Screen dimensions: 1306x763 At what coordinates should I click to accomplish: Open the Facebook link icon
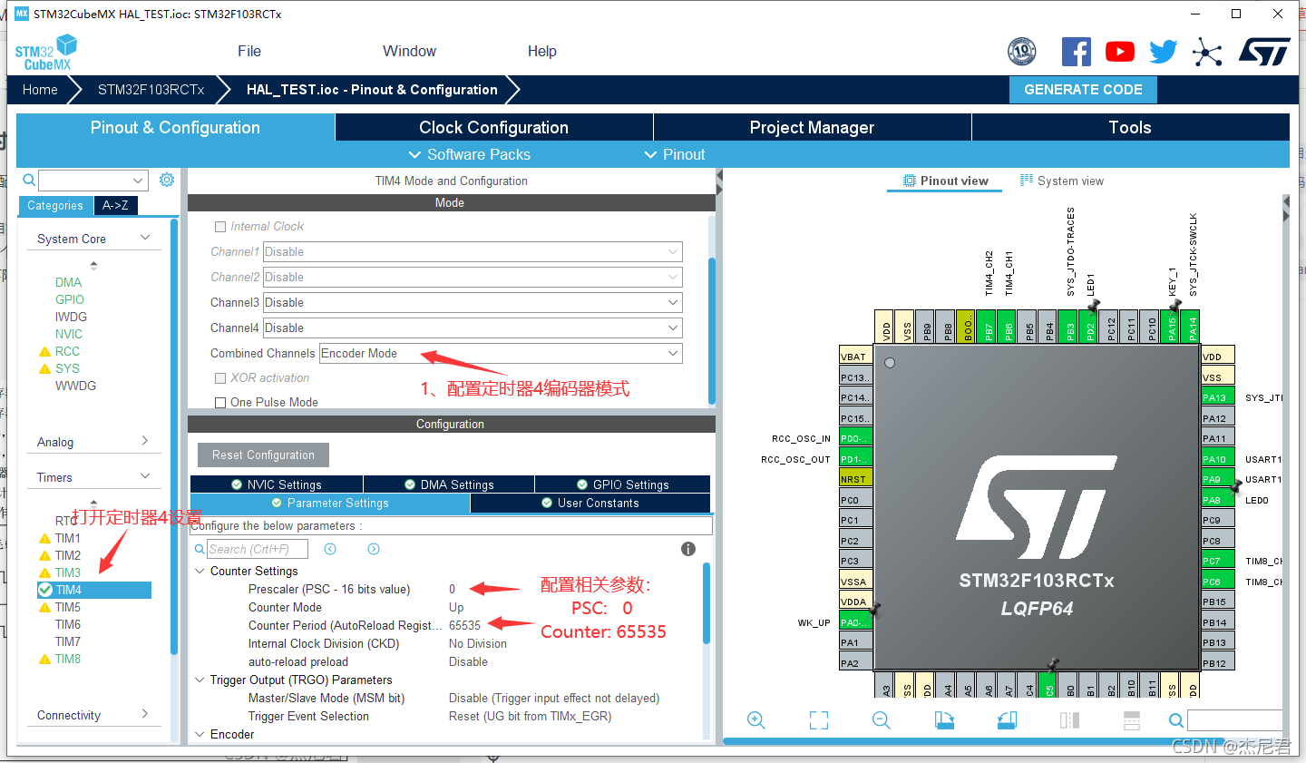click(1076, 52)
